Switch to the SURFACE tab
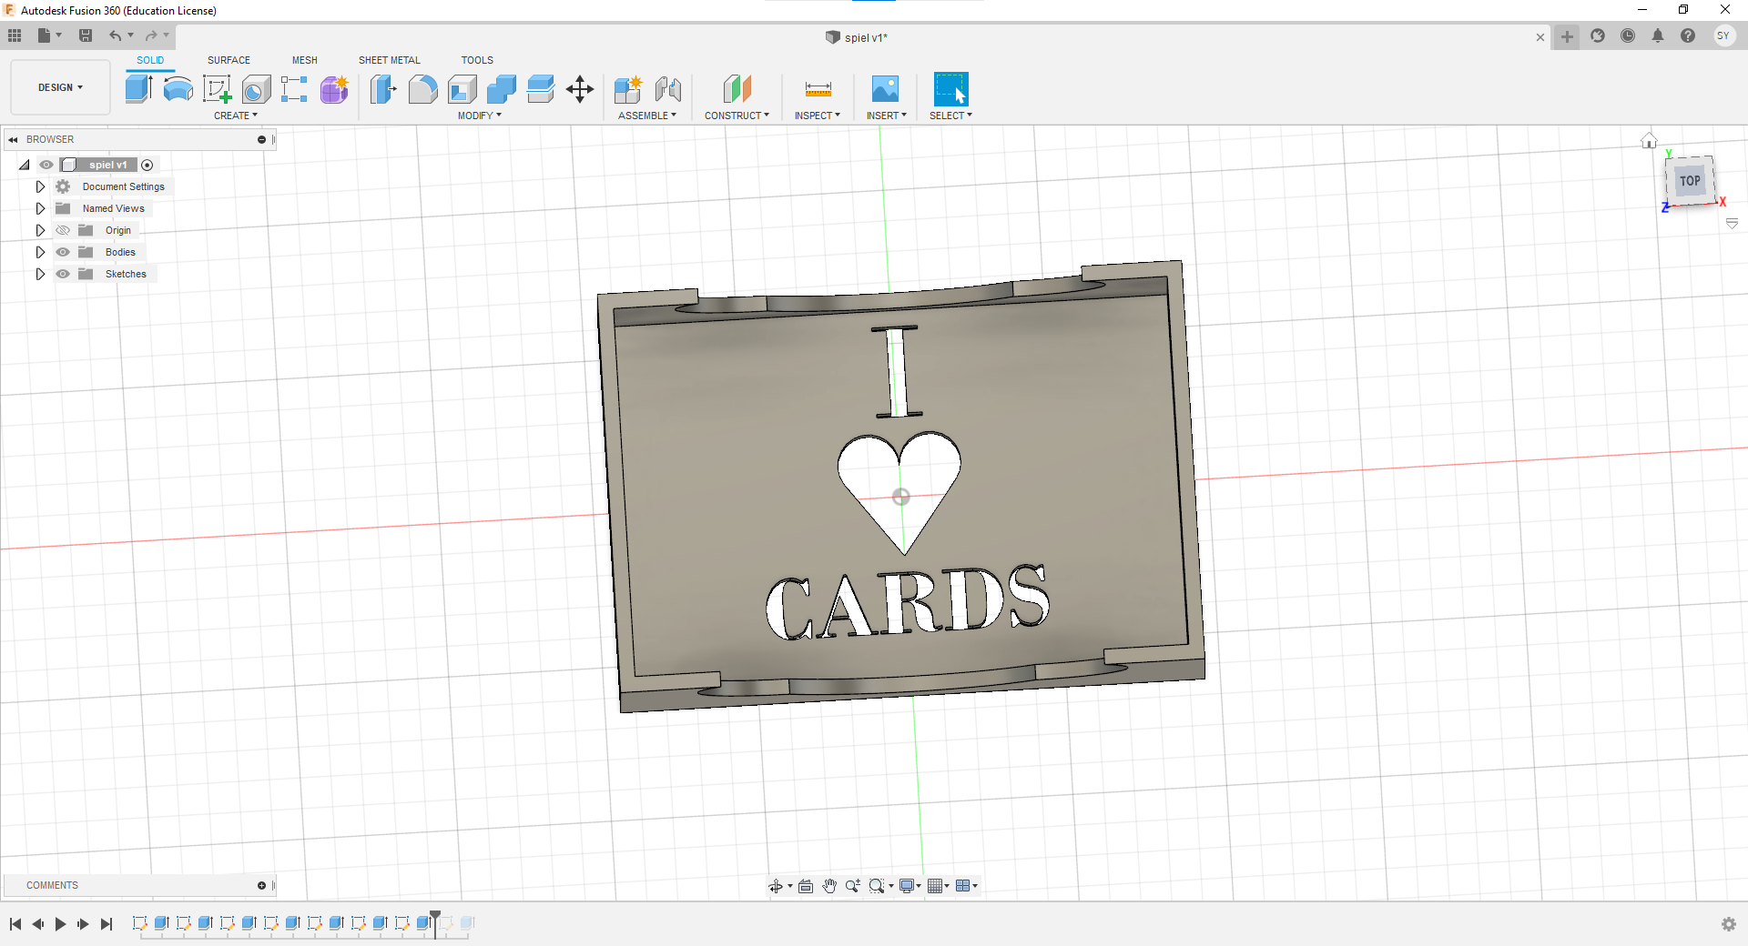 (x=229, y=60)
